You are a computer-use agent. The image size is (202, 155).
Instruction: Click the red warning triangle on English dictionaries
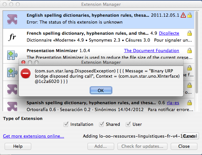pos(183,15)
